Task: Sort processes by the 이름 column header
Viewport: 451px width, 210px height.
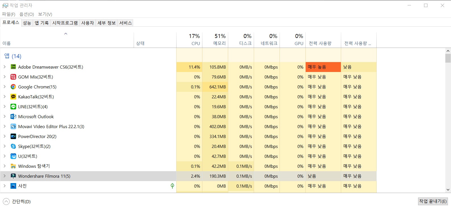Action: click(67, 40)
